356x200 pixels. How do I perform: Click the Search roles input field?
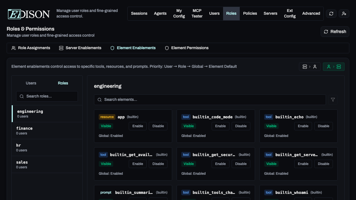(x=47, y=96)
